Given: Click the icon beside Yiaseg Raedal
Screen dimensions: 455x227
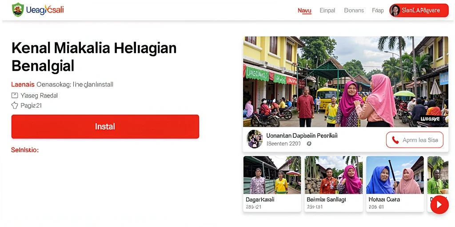Looking at the screenshot, I should pos(15,95).
